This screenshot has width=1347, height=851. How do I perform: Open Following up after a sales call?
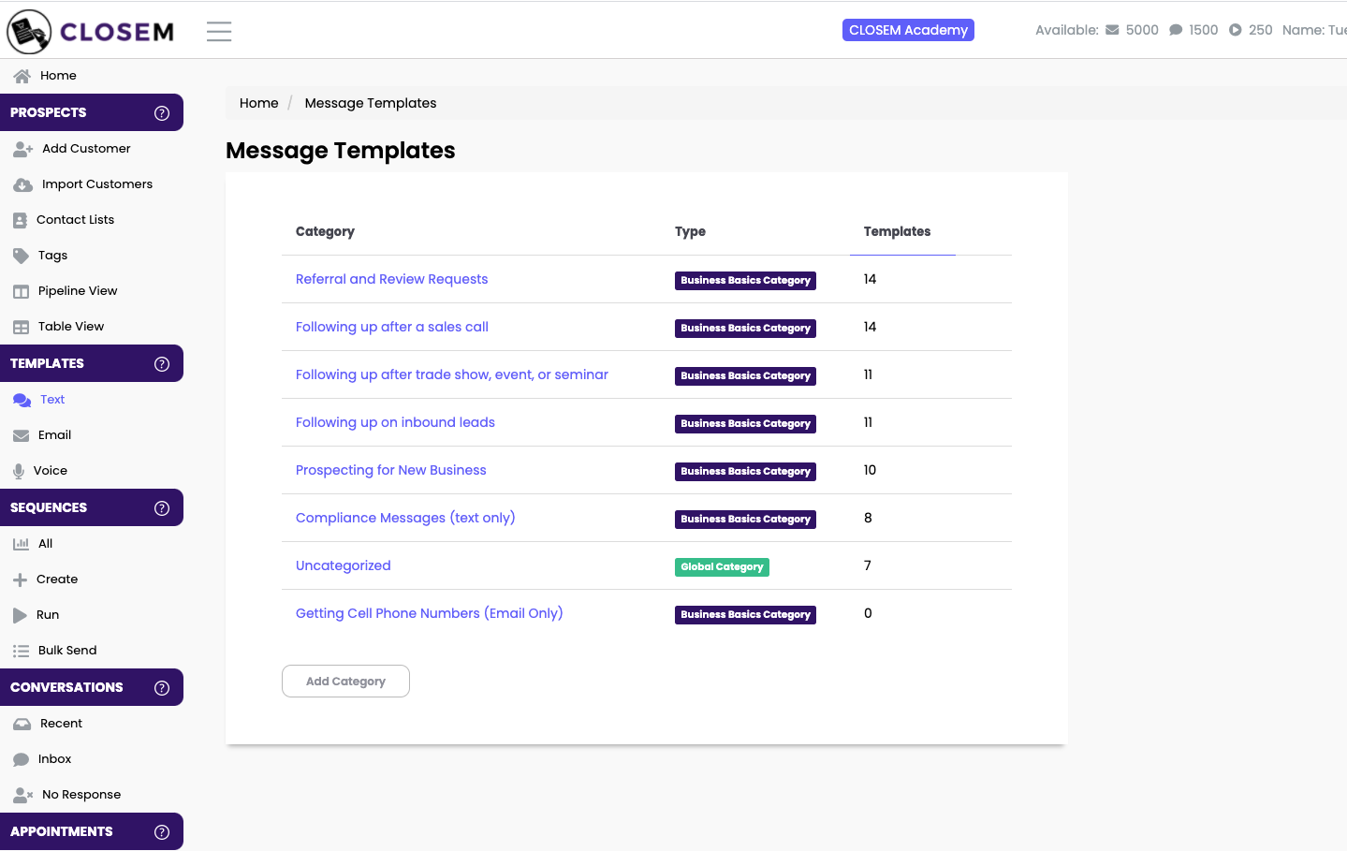(x=392, y=327)
